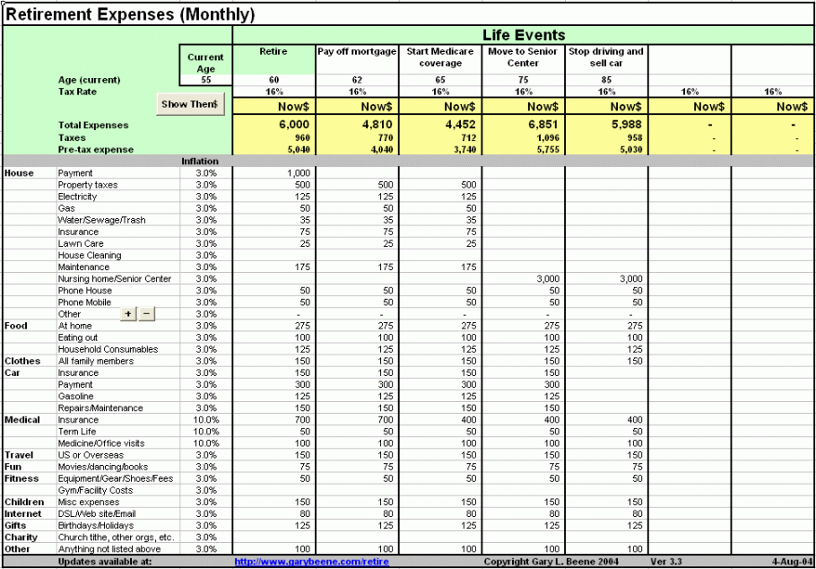Screen dimensions: 816x569
Task: Select the Life Events header banner
Action: pos(523,35)
